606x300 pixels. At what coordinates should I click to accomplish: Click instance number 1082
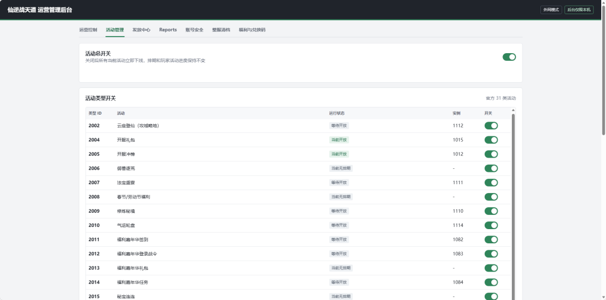458,240
